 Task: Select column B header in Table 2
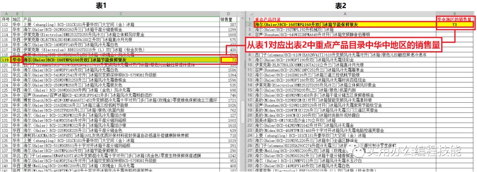pyautogui.click(x=455, y=14)
